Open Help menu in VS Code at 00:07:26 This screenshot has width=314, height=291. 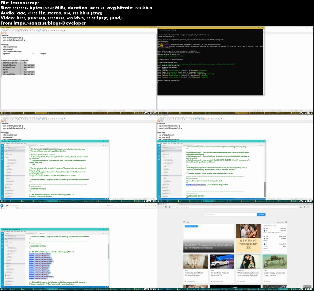(25, 231)
